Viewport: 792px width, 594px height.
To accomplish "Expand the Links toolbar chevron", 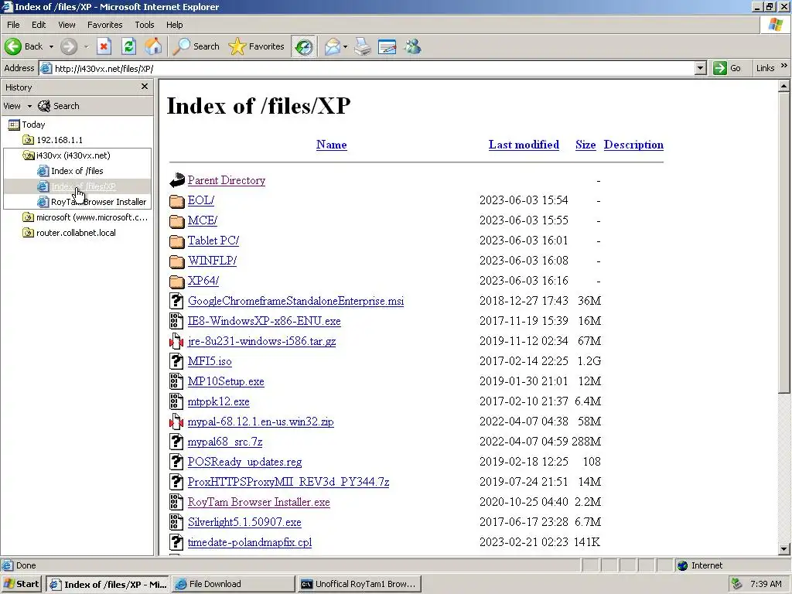I will point(784,66).
